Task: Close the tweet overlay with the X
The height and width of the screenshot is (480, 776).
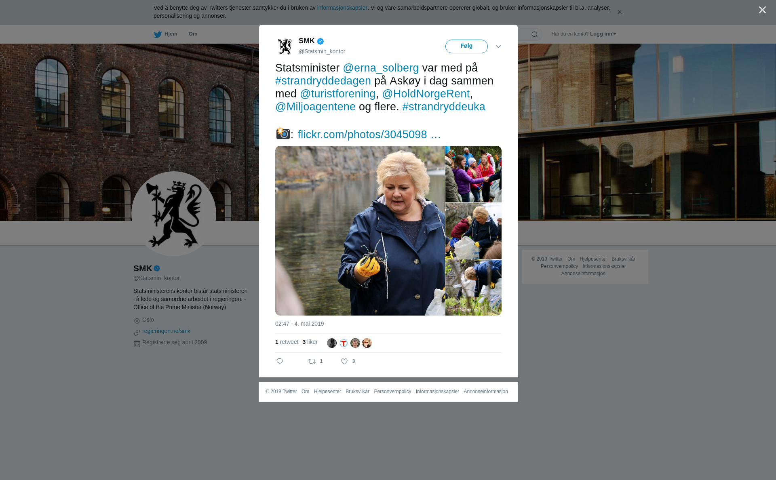Action: tap(762, 10)
